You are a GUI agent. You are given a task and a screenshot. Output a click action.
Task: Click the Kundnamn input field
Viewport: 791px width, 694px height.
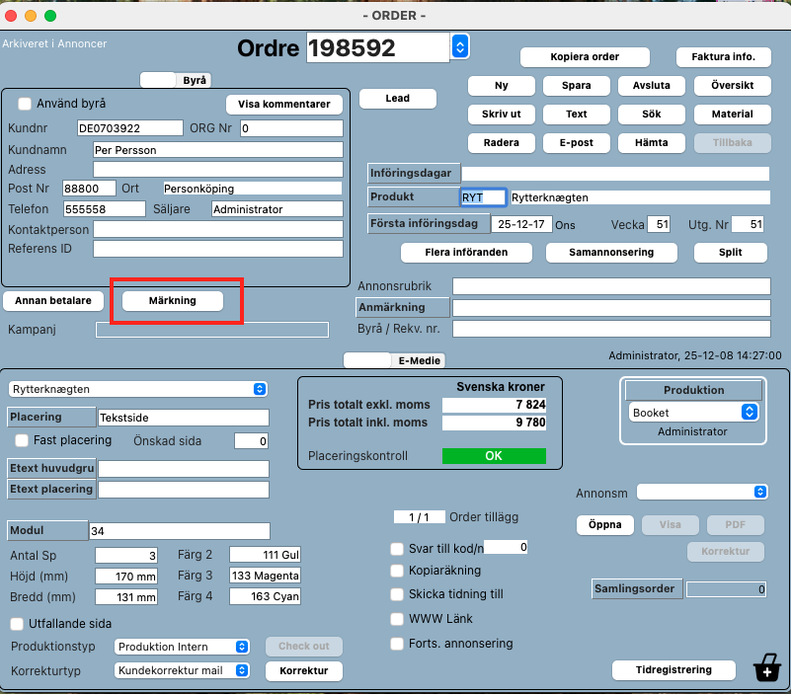(217, 150)
